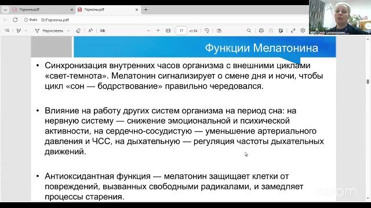Click the vertical scrollbar thumb
This screenshot has height=208, width=371.
pyautogui.click(x=368, y=81)
